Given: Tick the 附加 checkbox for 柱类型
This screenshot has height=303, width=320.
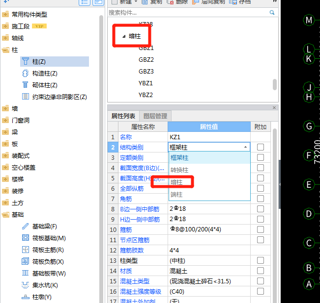Looking at the screenshot, I should point(261,260).
